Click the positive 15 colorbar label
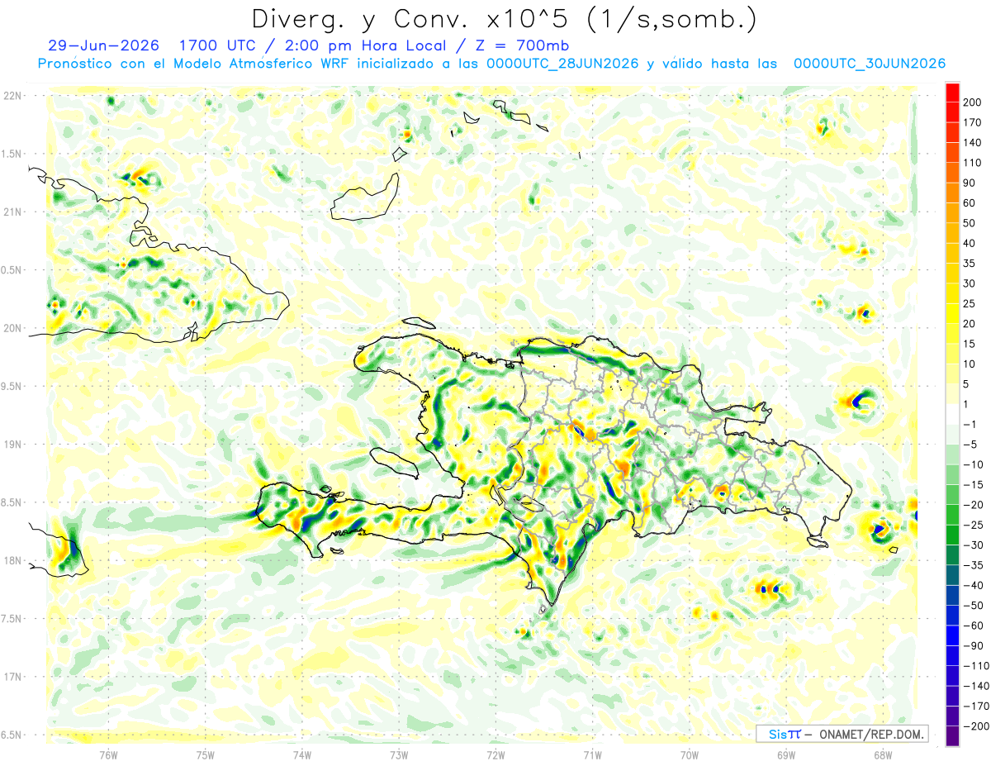991x766 pixels. pyautogui.click(x=970, y=344)
